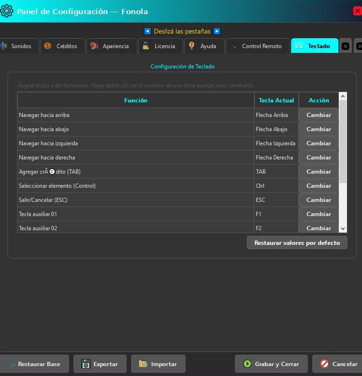This screenshot has width=362, height=376.
Task: Open the Apariencia tab
Action: 112,46
